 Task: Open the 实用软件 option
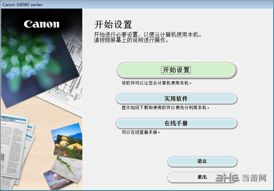point(176,99)
